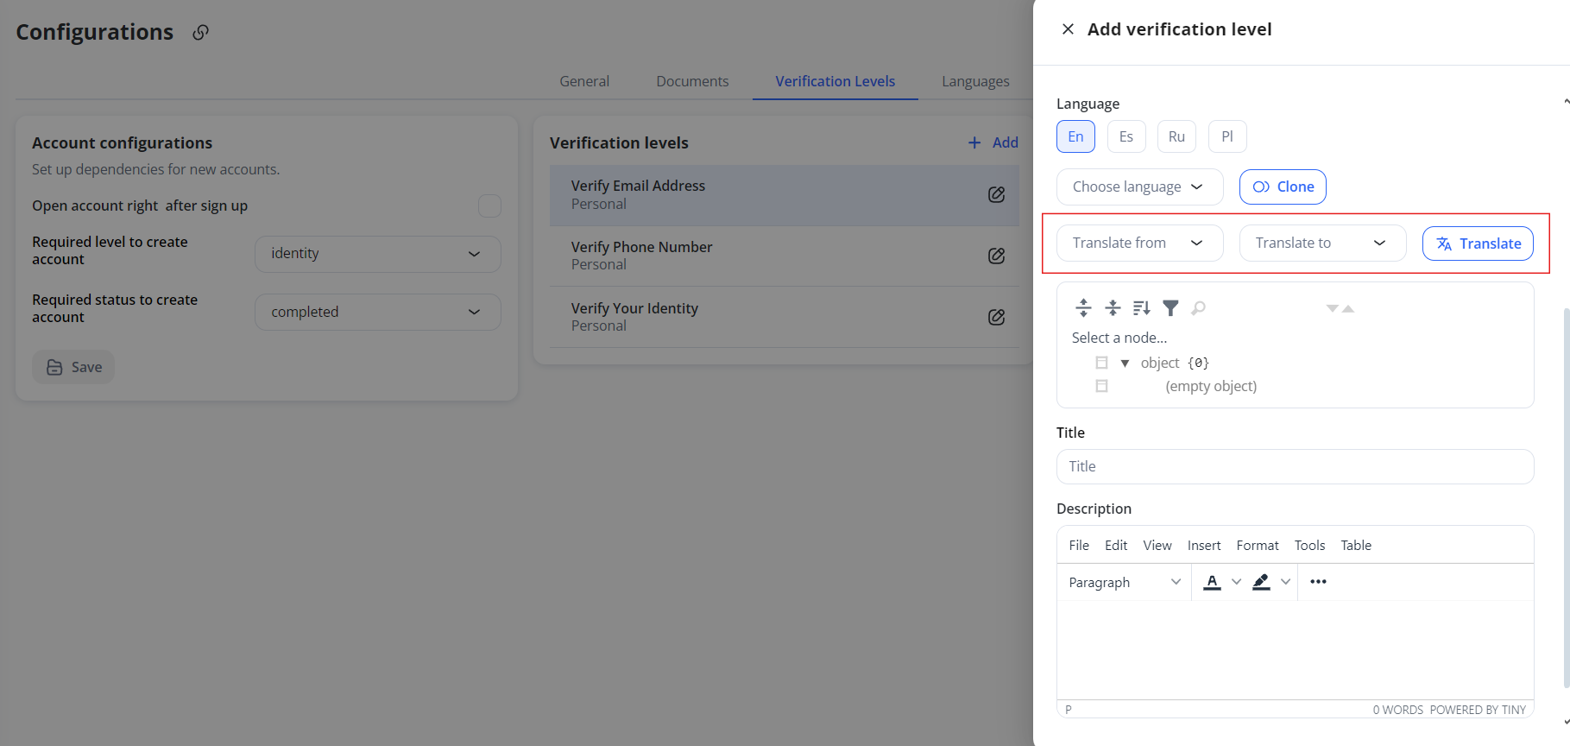Select the Es language

[x=1126, y=136]
